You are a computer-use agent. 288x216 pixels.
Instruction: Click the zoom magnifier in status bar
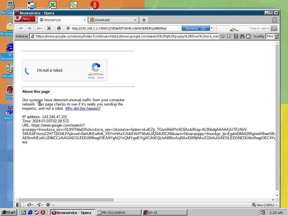pyautogui.click(x=254, y=205)
